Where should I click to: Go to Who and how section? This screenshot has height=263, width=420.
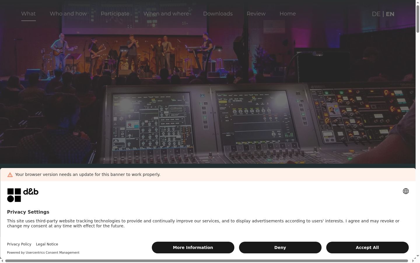coord(68,14)
